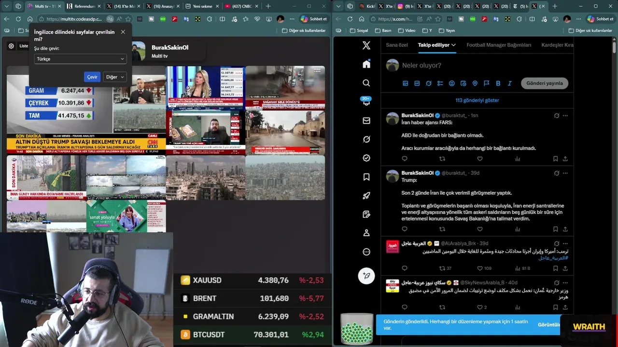Like the FARS post by BurakSakinOl
This screenshot has height=347, width=618.
pyautogui.click(x=480, y=159)
